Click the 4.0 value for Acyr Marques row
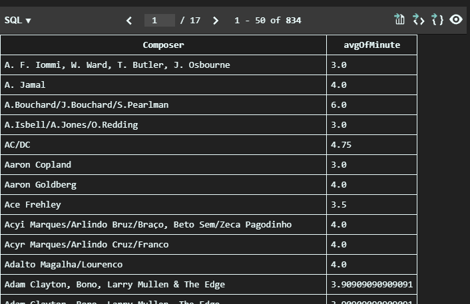This screenshot has width=470, height=304. pyautogui.click(x=371, y=245)
